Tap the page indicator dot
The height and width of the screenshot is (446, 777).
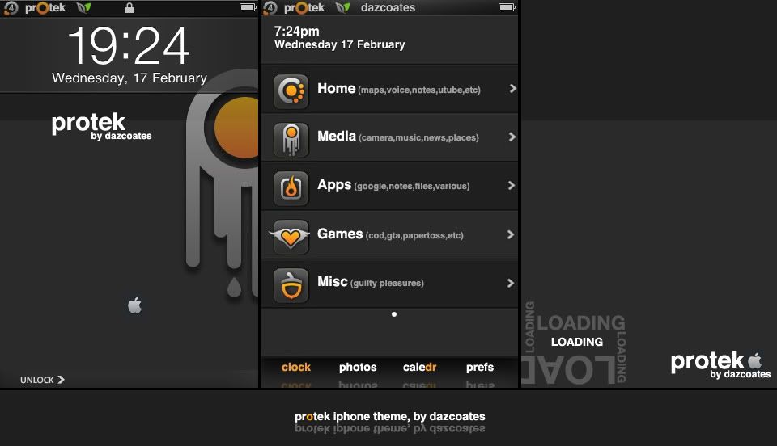tap(394, 314)
